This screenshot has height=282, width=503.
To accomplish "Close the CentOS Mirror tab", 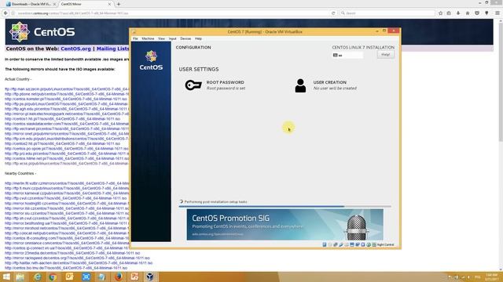I will click(109, 4).
